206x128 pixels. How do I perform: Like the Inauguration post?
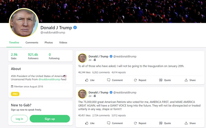click(x=90, y=80)
